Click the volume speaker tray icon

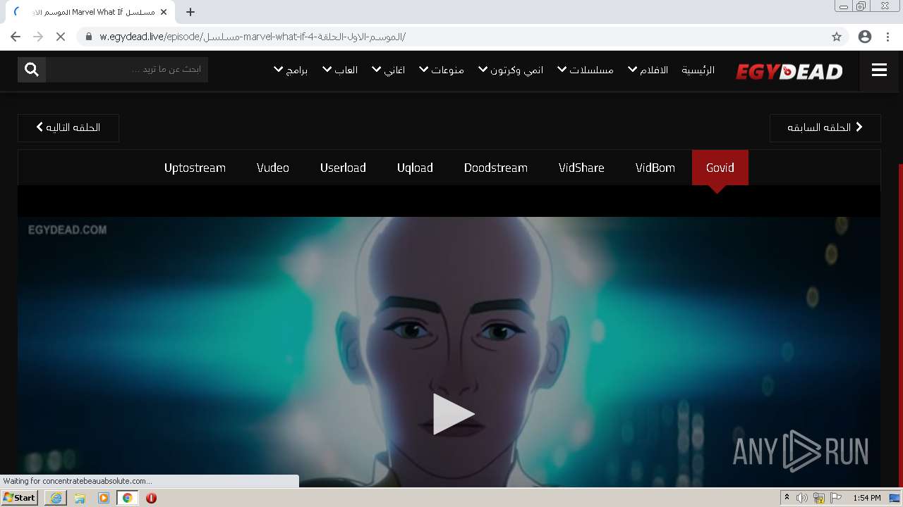(x=802, y=498)
